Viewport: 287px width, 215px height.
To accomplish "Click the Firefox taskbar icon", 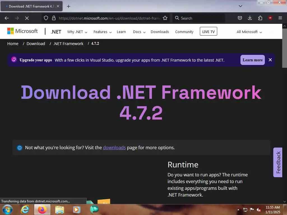I will (x=42, y=209).
